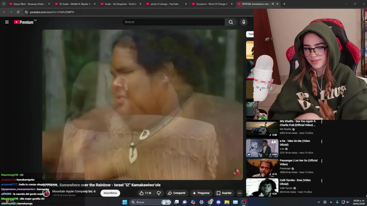Open options menu for Wiz Khalifa See You Again

pos(322,122)
